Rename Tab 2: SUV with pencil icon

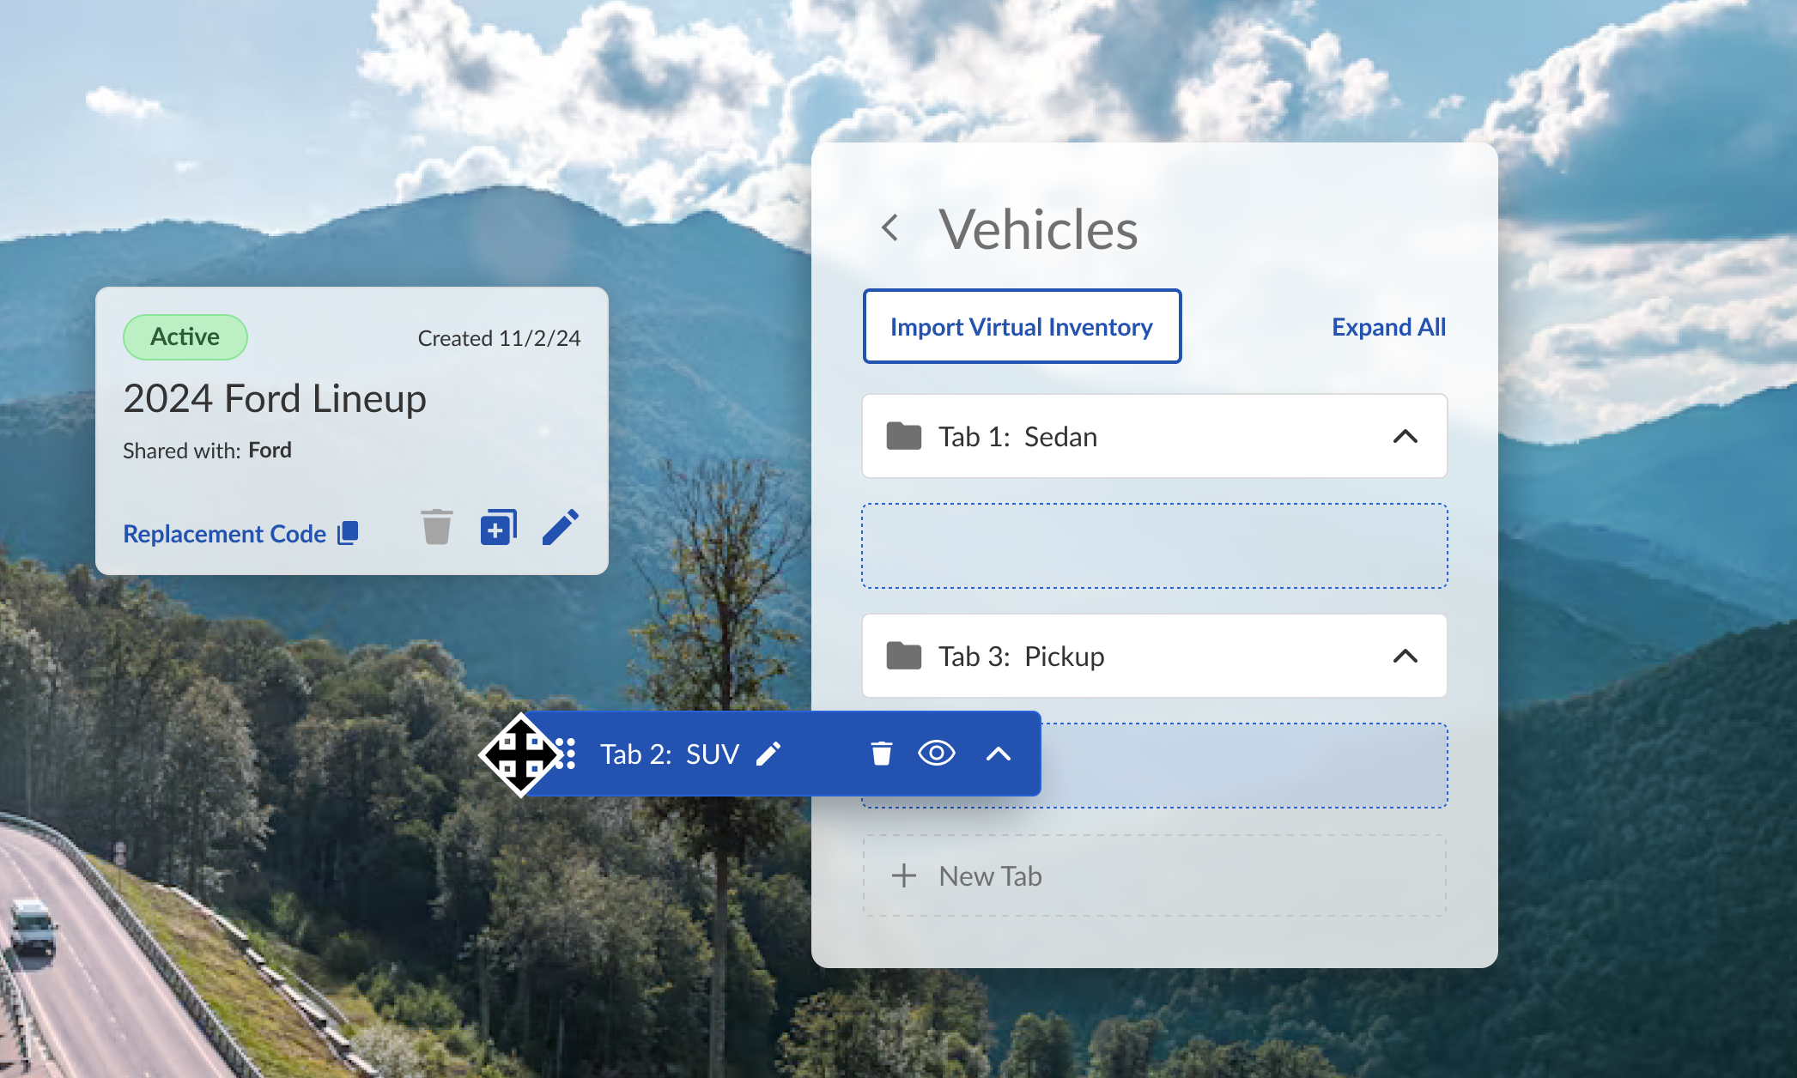(768, 754)
